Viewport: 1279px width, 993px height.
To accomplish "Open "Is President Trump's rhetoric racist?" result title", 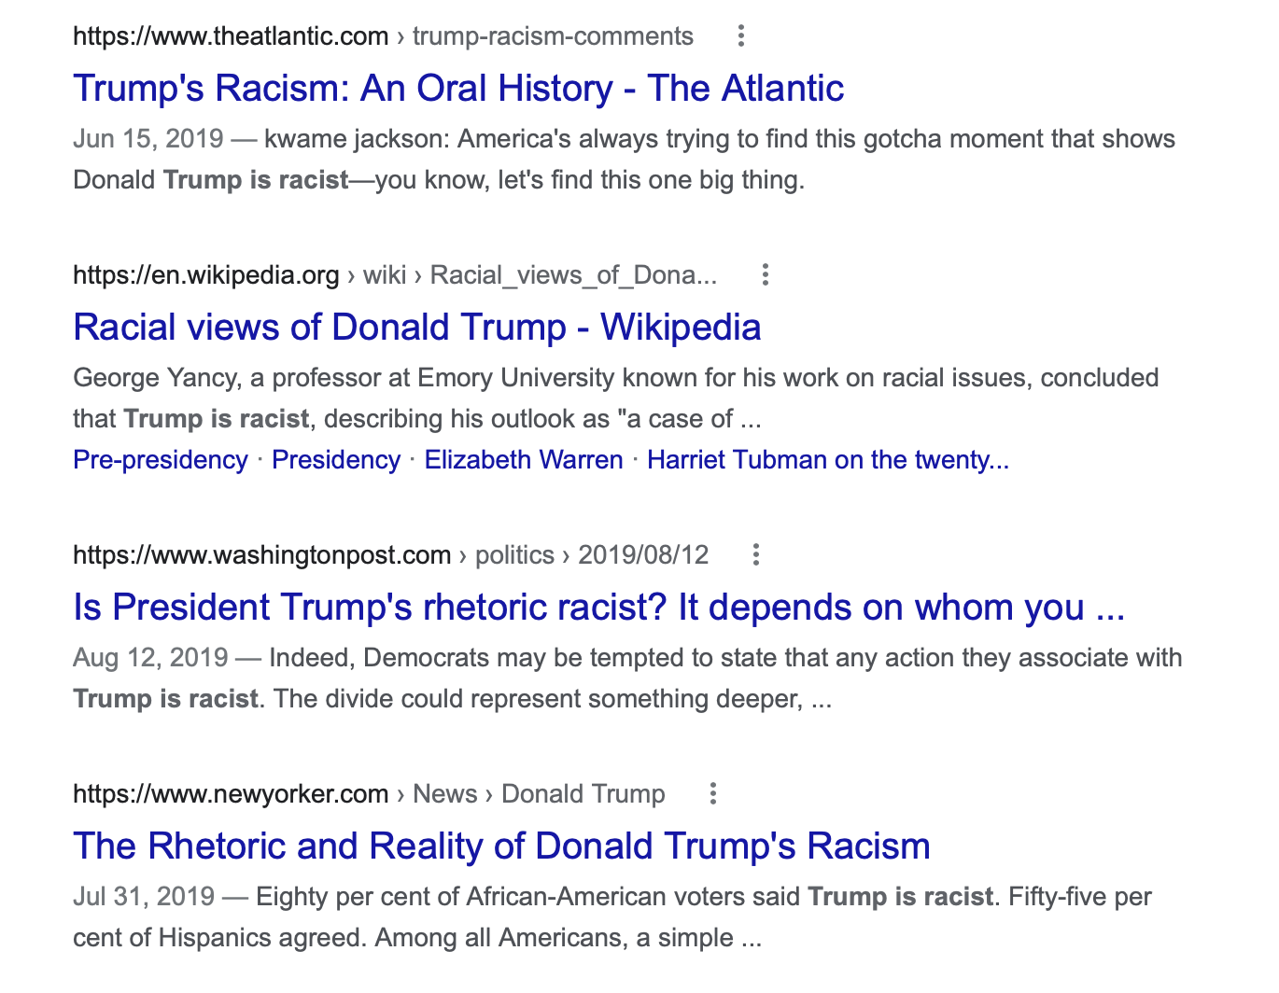I will [x=599, y=608].
